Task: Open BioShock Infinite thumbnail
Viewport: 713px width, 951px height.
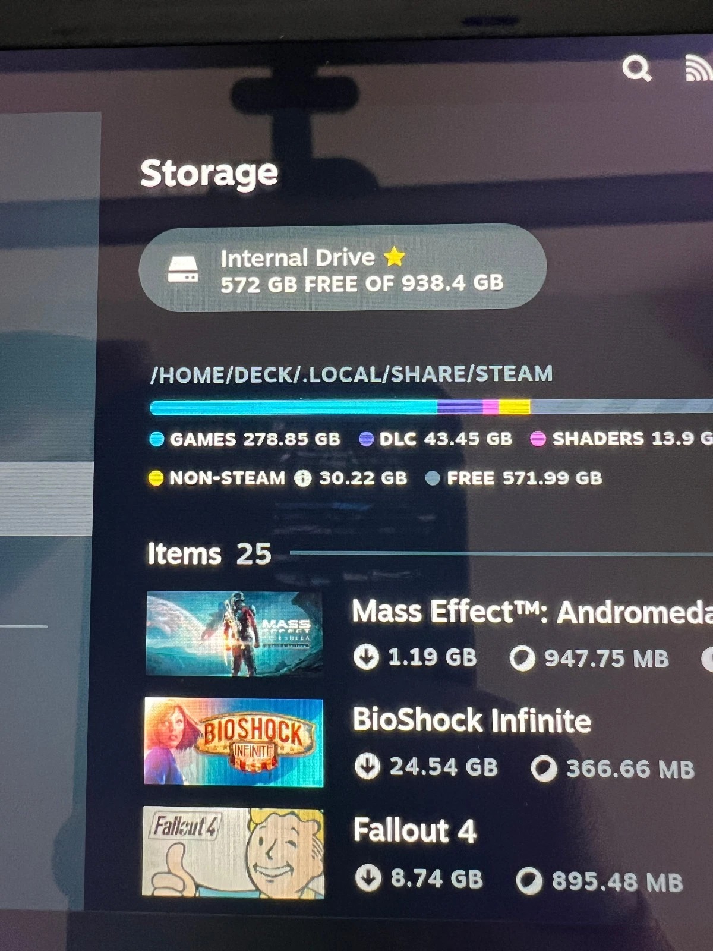Action: (234, 742)
